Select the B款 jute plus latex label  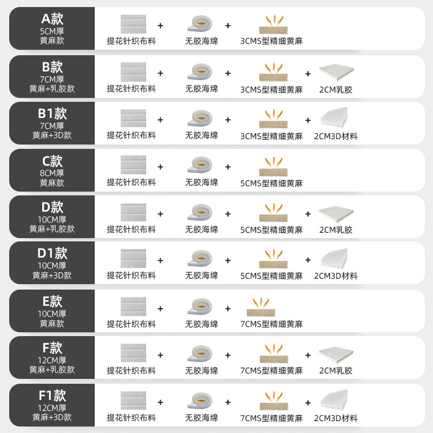coord(52,76)
